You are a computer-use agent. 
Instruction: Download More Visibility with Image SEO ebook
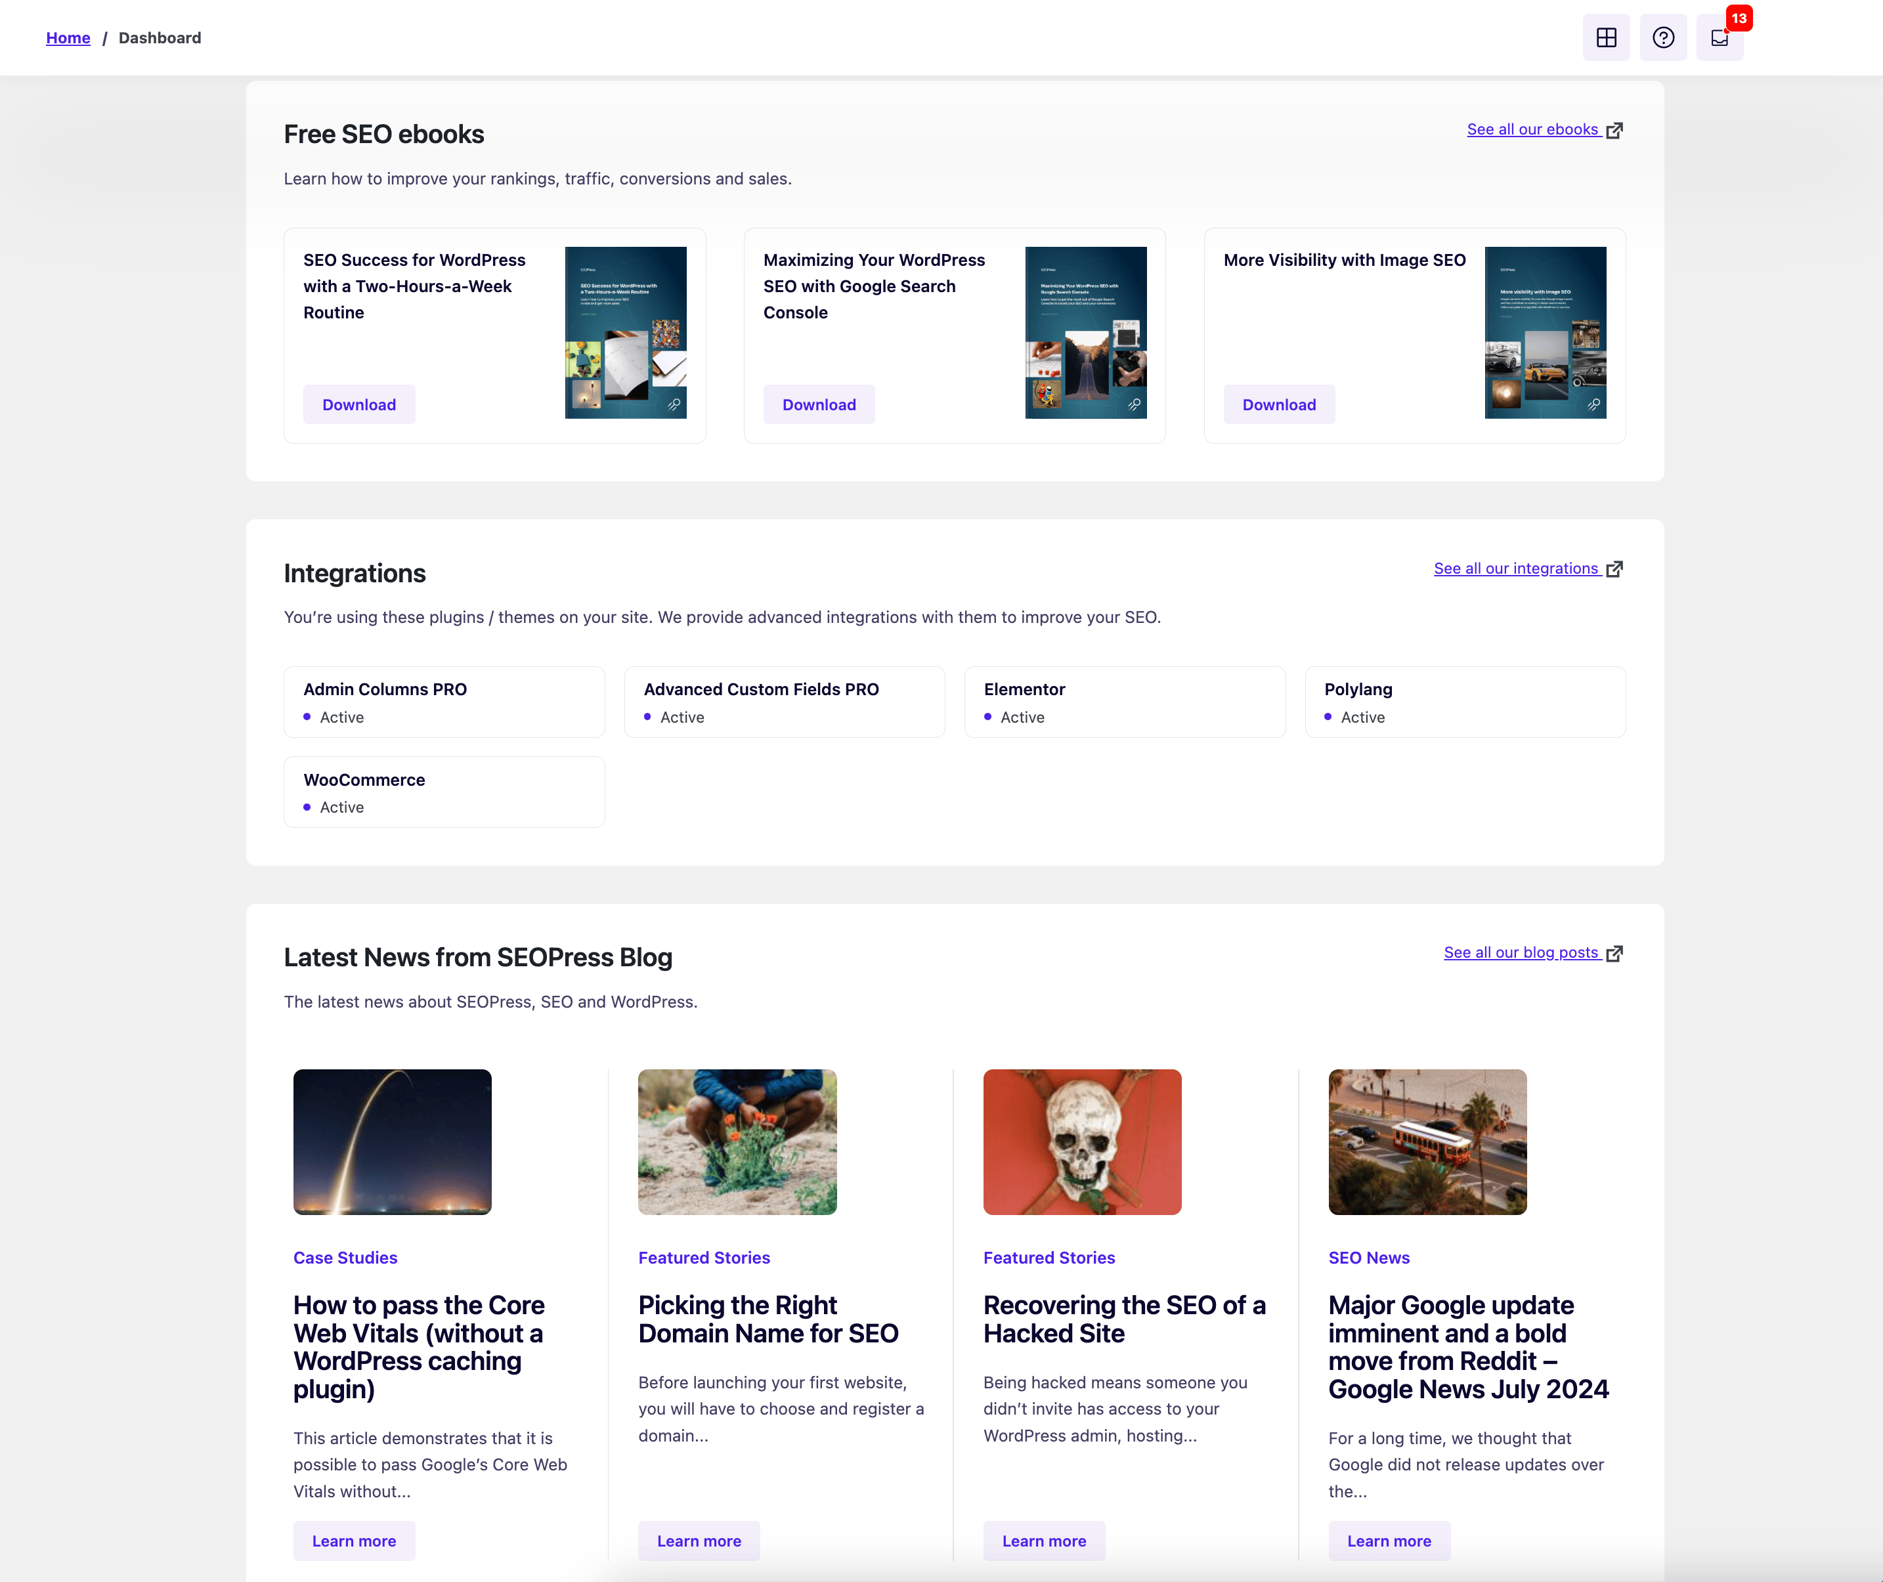(1278, 404)
